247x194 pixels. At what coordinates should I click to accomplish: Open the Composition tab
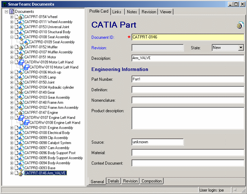click(x=152, y=181)
